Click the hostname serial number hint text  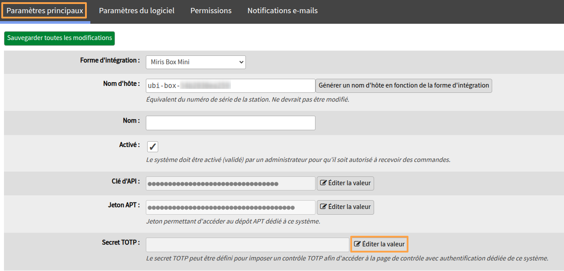point(248,100)
